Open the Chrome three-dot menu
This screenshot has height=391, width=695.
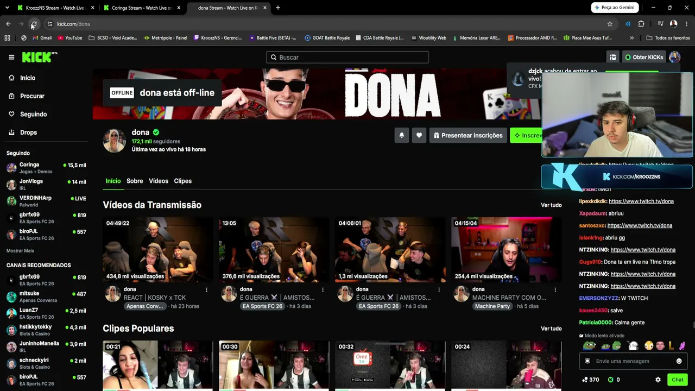[686, 24]
